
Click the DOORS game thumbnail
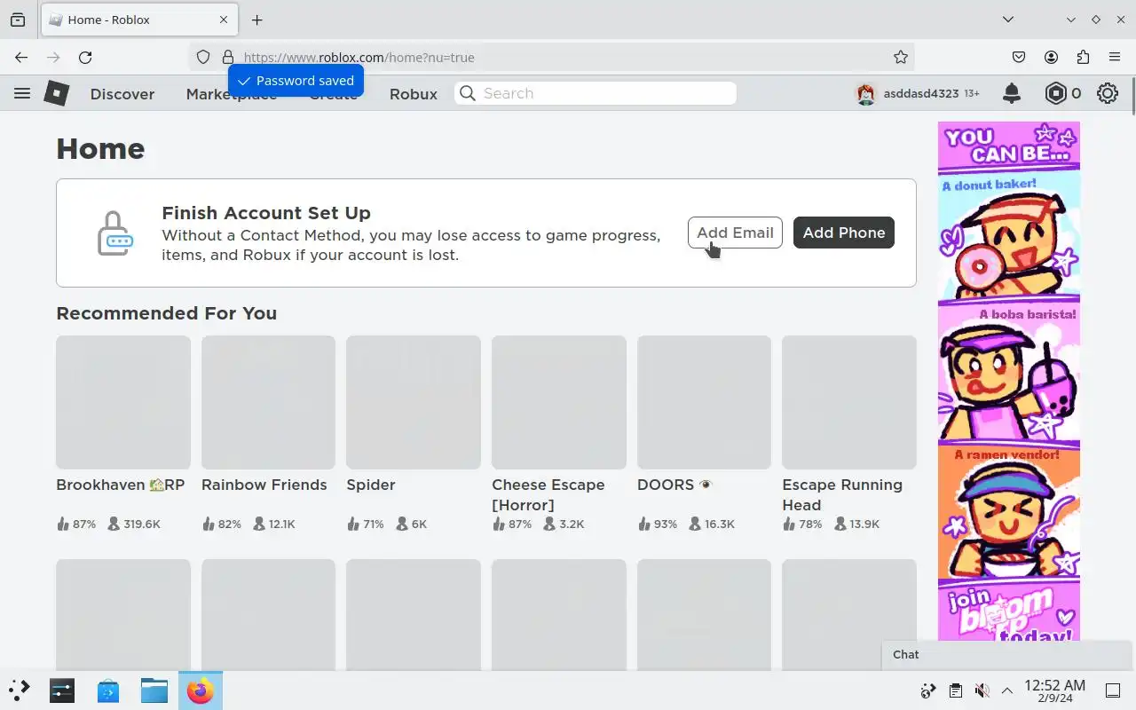704,402
